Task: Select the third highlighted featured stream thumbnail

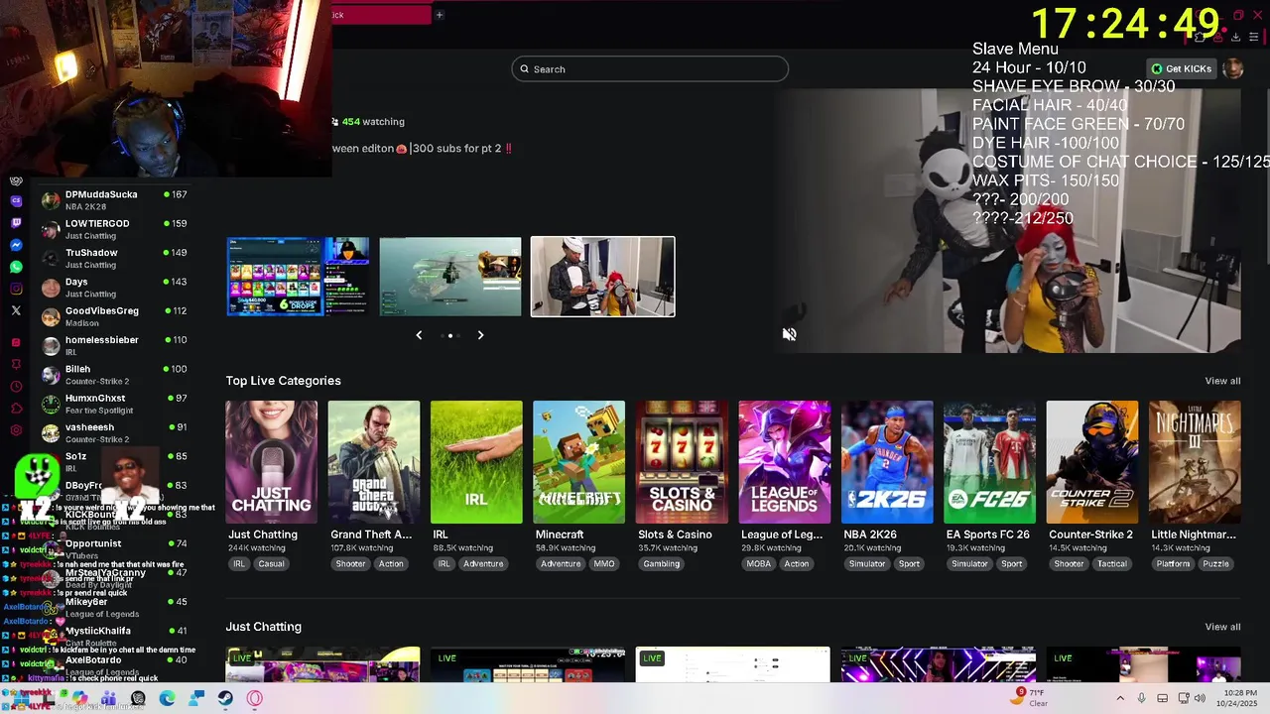Action: click(602, 277)
